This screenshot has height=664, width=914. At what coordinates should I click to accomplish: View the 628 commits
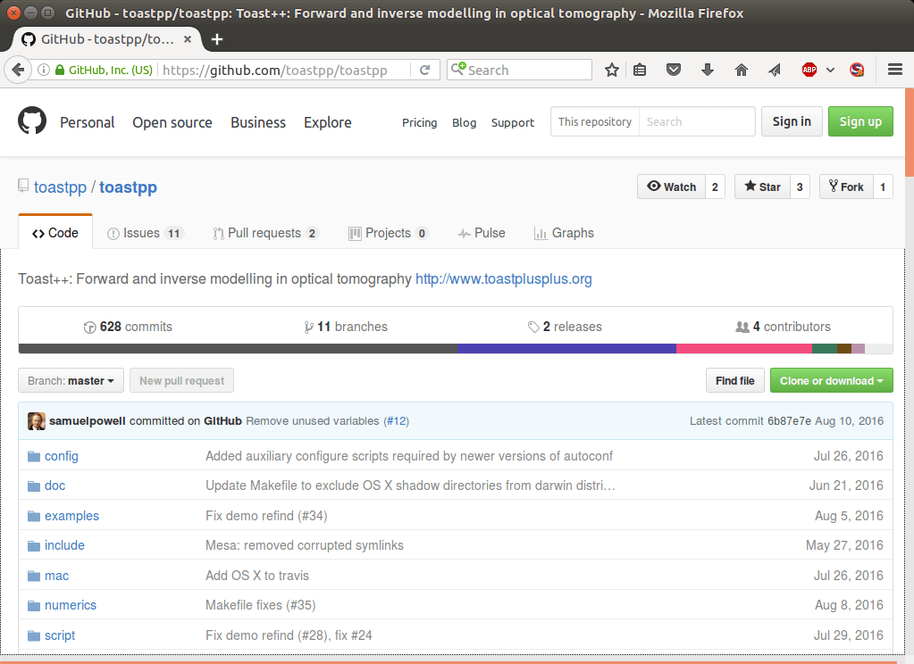pyautogui.click(x=128, y=327)
